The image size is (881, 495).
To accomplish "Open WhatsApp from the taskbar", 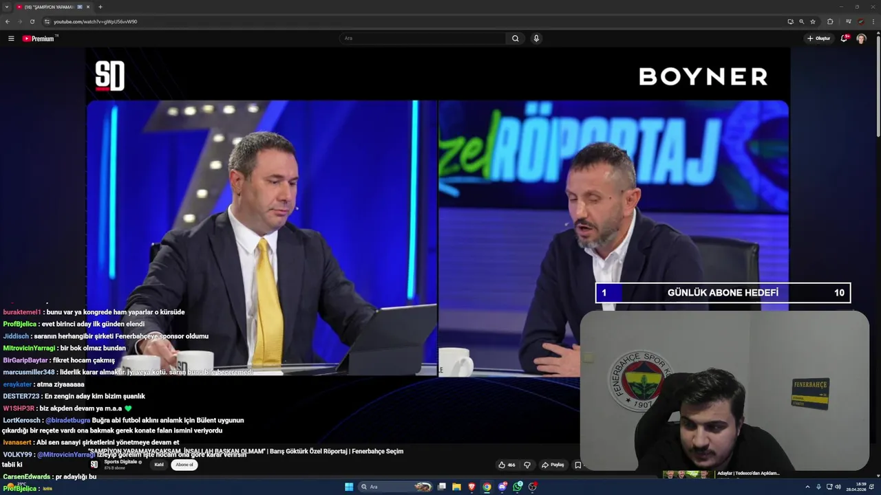I will click(x=518, y=487).
